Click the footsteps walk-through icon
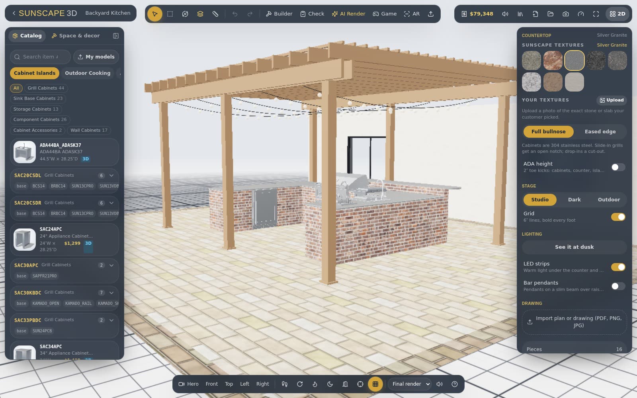The width and height of the screenshot is (637, 398). [x=285, y=384]
